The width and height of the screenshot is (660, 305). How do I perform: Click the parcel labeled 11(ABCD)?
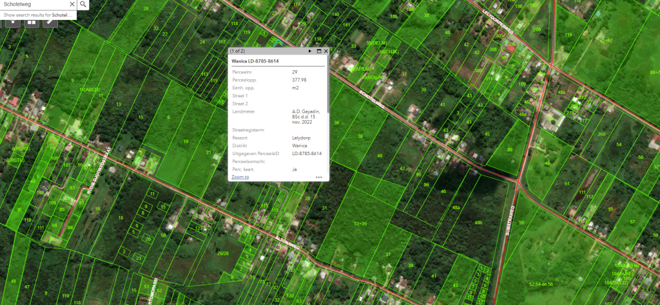[90, 89]
